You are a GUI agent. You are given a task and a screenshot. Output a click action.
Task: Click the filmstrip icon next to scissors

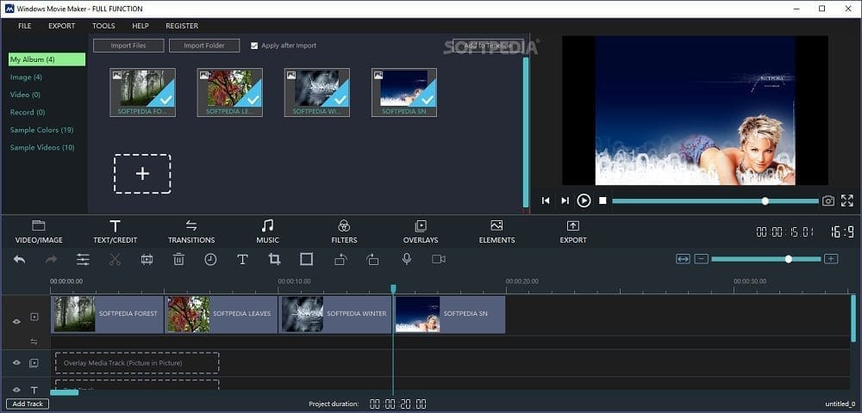pyautogui.click(x=147, y=260)
